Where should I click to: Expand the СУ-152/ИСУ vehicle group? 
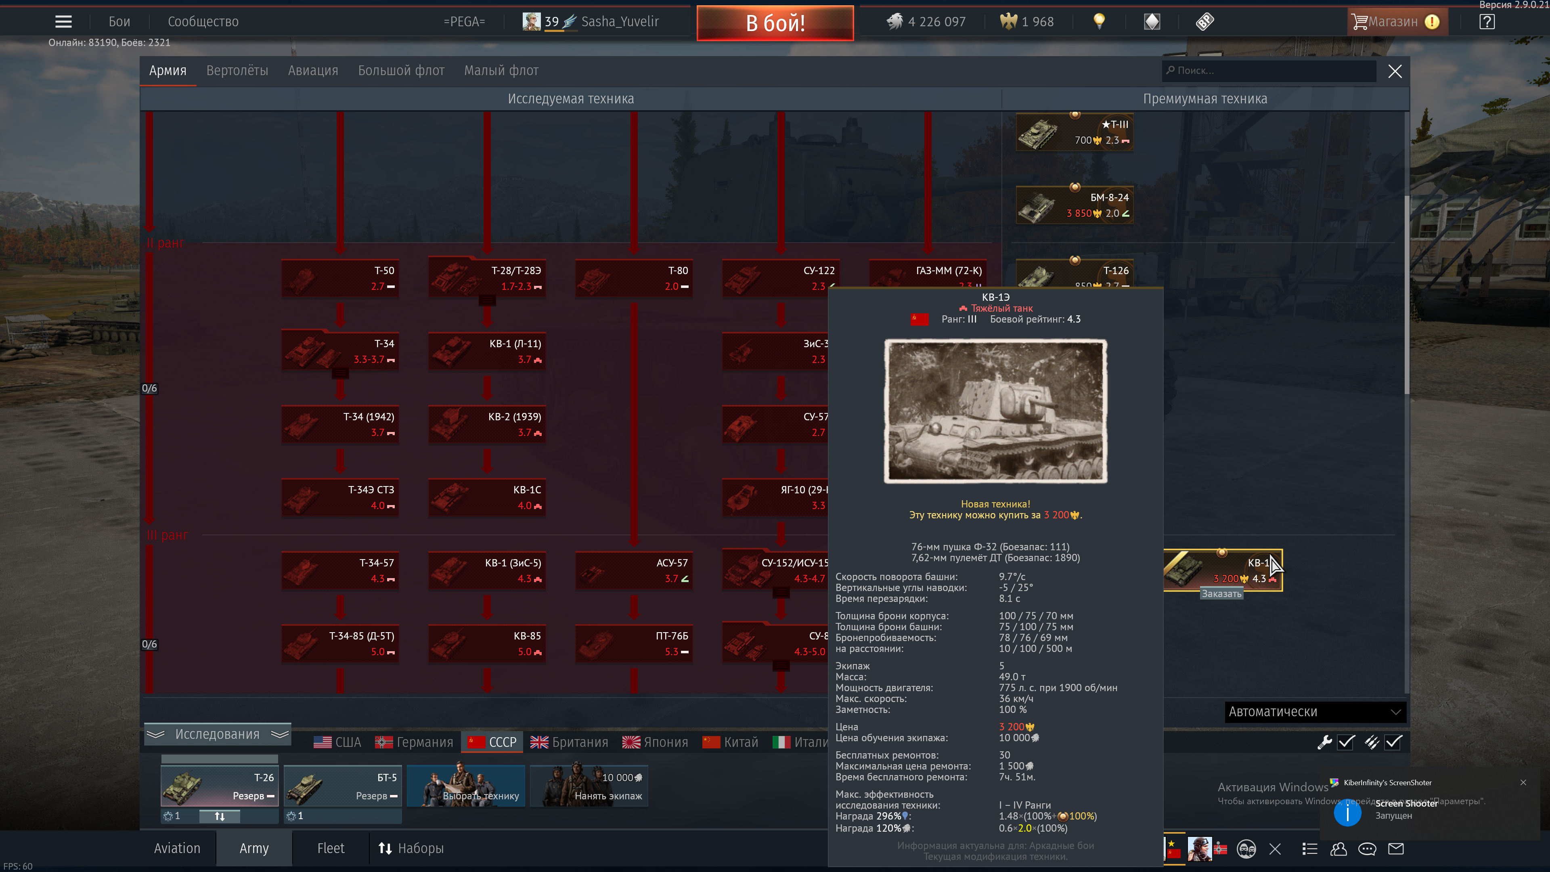pos(780,593)
